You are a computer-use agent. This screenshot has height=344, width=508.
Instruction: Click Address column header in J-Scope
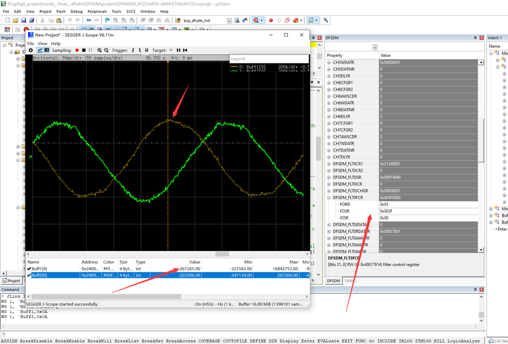tap(90, 262)
